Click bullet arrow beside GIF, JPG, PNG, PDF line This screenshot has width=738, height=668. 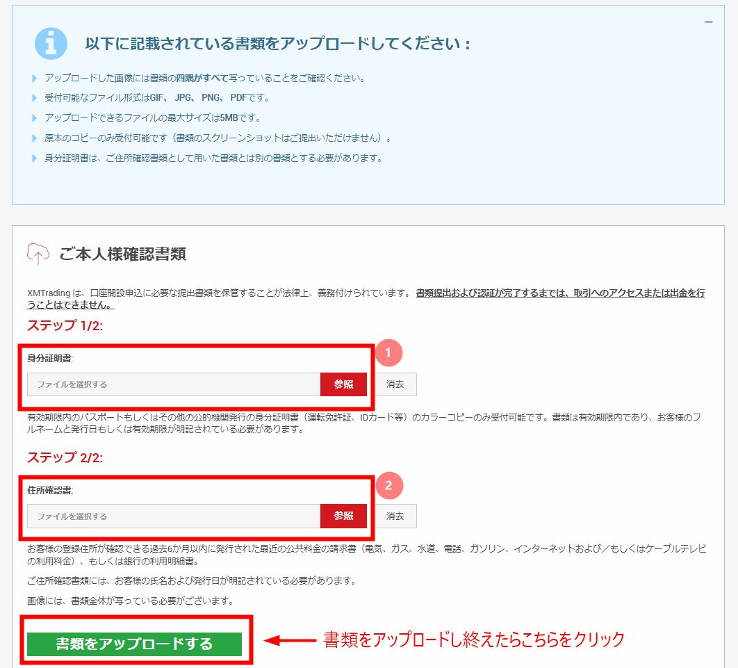point(35,98)
